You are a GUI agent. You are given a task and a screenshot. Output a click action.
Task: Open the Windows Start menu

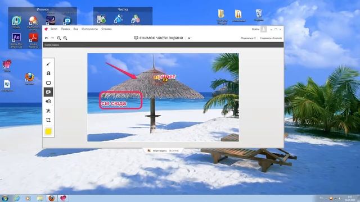[x=5, y=198]
